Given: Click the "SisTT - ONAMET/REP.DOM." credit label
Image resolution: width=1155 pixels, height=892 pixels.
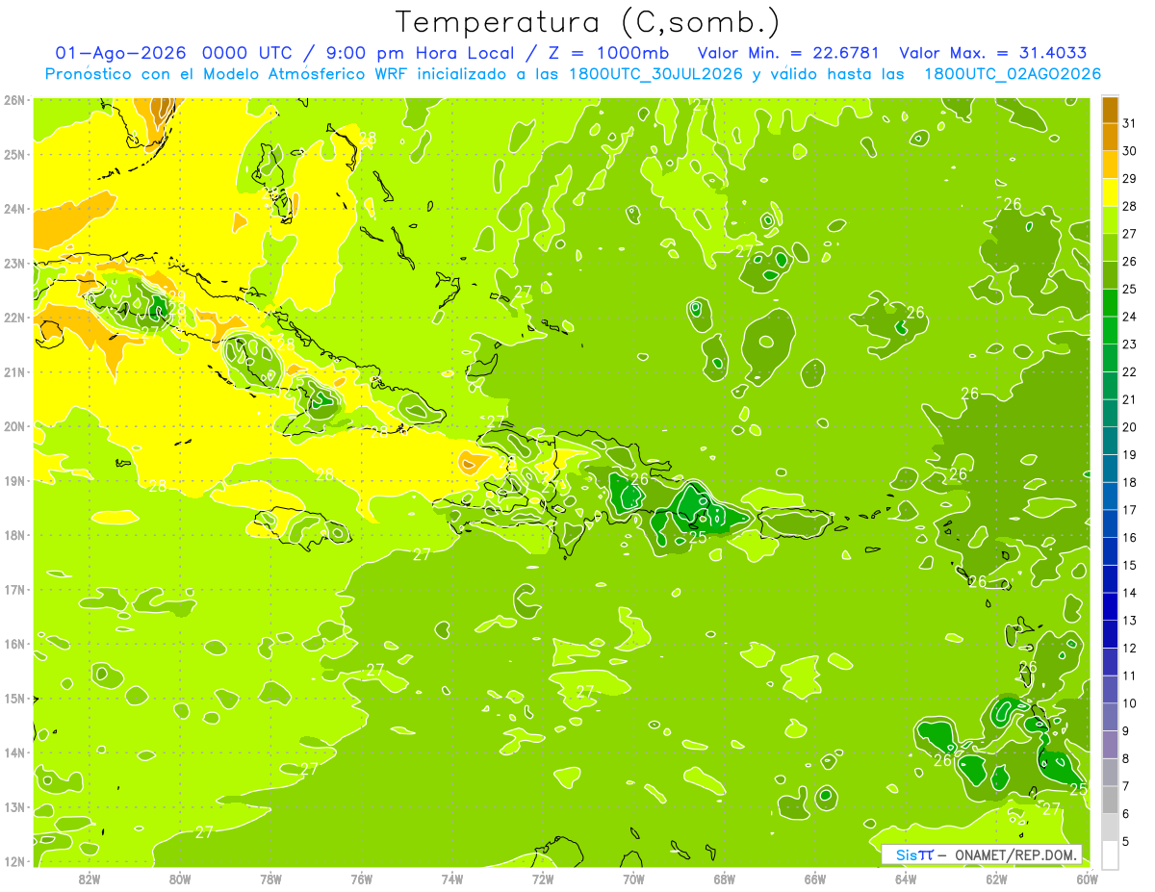Looking at the screenshot, I should click(982, 854).
